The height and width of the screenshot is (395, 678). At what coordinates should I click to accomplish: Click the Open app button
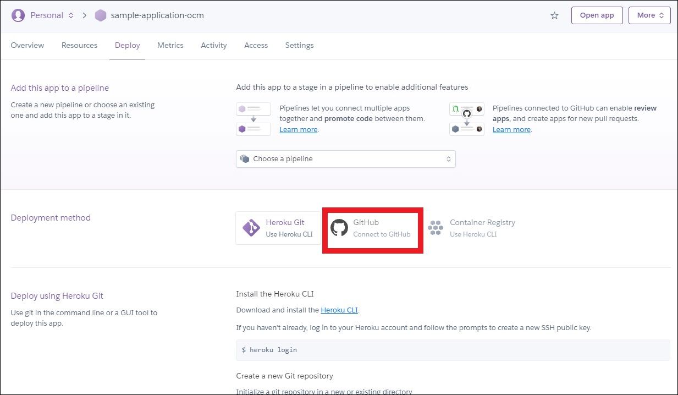click(x=597, y=15)
